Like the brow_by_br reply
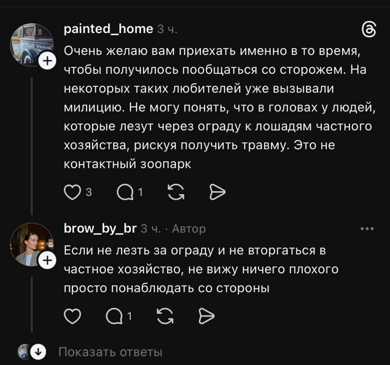390x365 pixels. [71, 316]
